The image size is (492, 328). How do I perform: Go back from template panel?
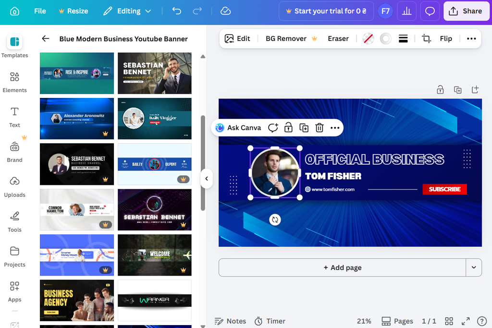click(46, 38)
